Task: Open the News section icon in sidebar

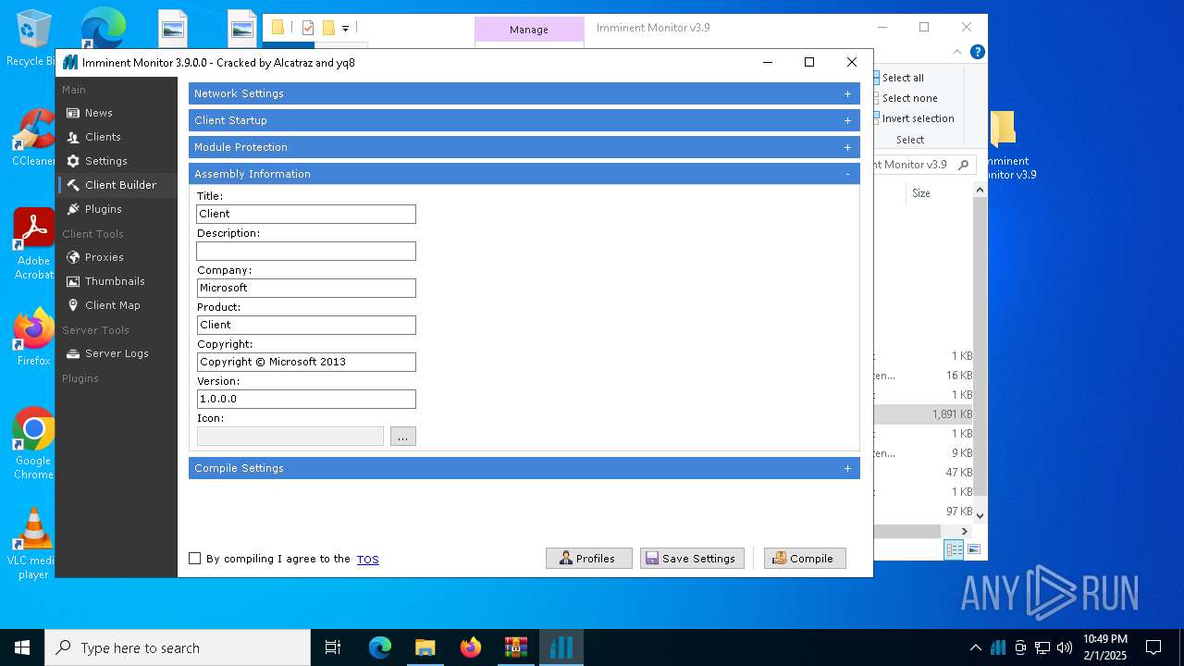Action: click(73, 113)
